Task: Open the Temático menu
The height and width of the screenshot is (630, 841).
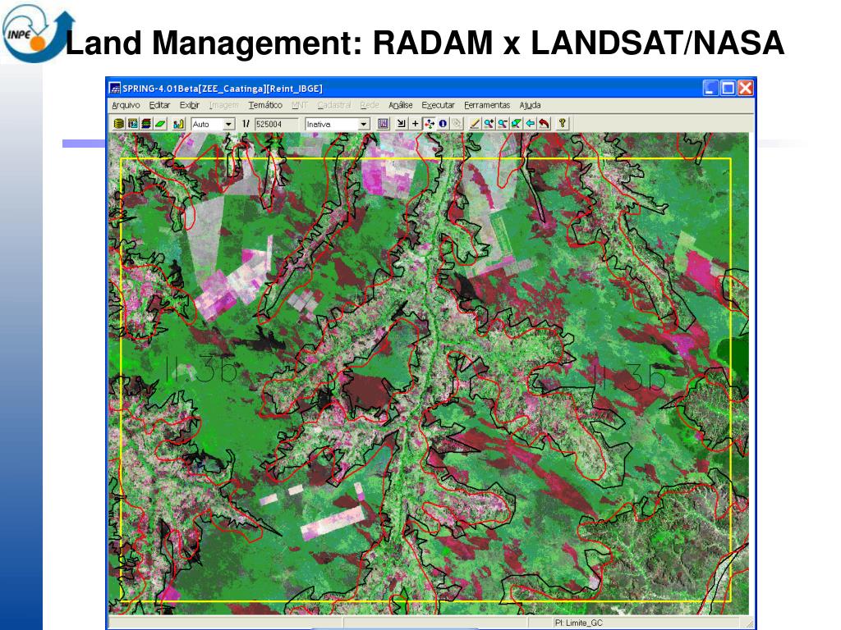Action: click(265, 105)
